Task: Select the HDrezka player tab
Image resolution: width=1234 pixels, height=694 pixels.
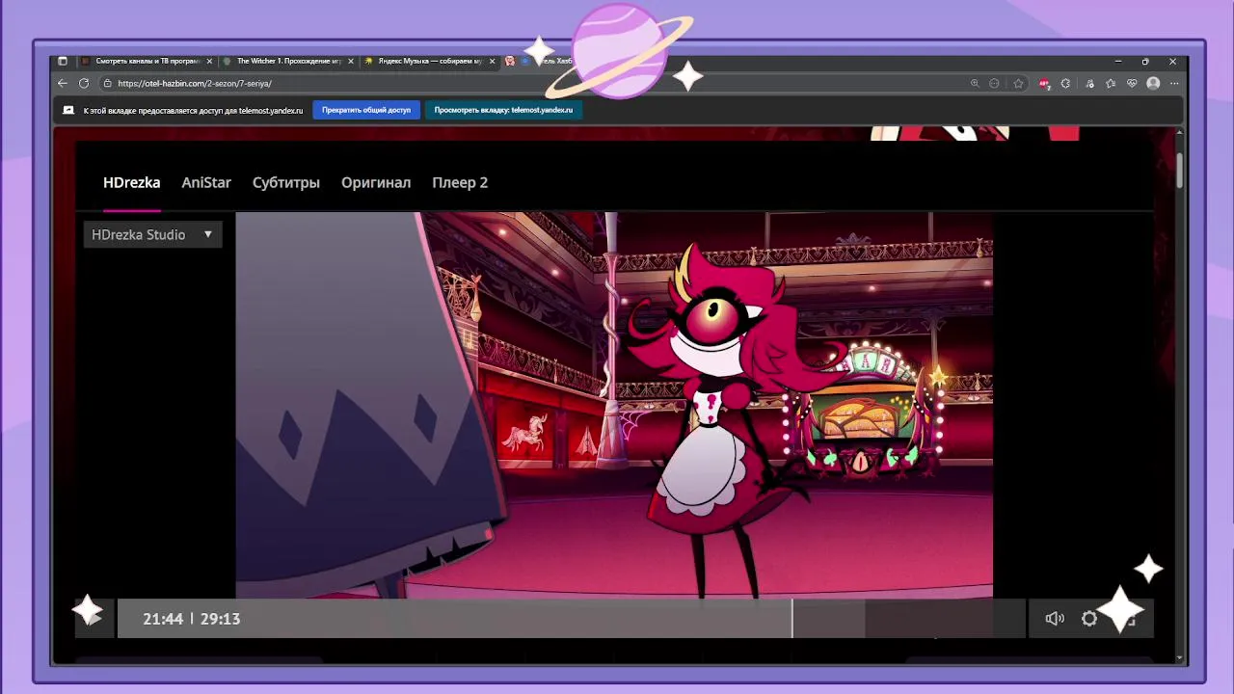Action: [x=132, y=182]
